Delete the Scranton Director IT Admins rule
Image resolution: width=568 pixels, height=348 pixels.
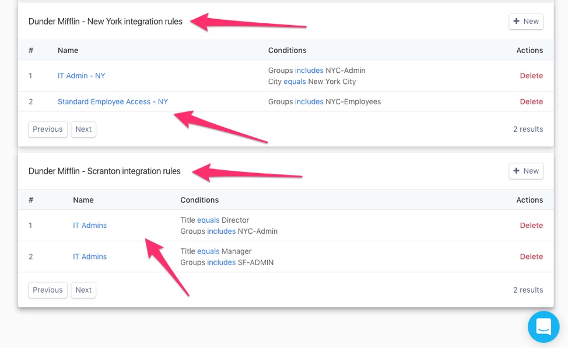pyautogui.click(x=531, y=225)
